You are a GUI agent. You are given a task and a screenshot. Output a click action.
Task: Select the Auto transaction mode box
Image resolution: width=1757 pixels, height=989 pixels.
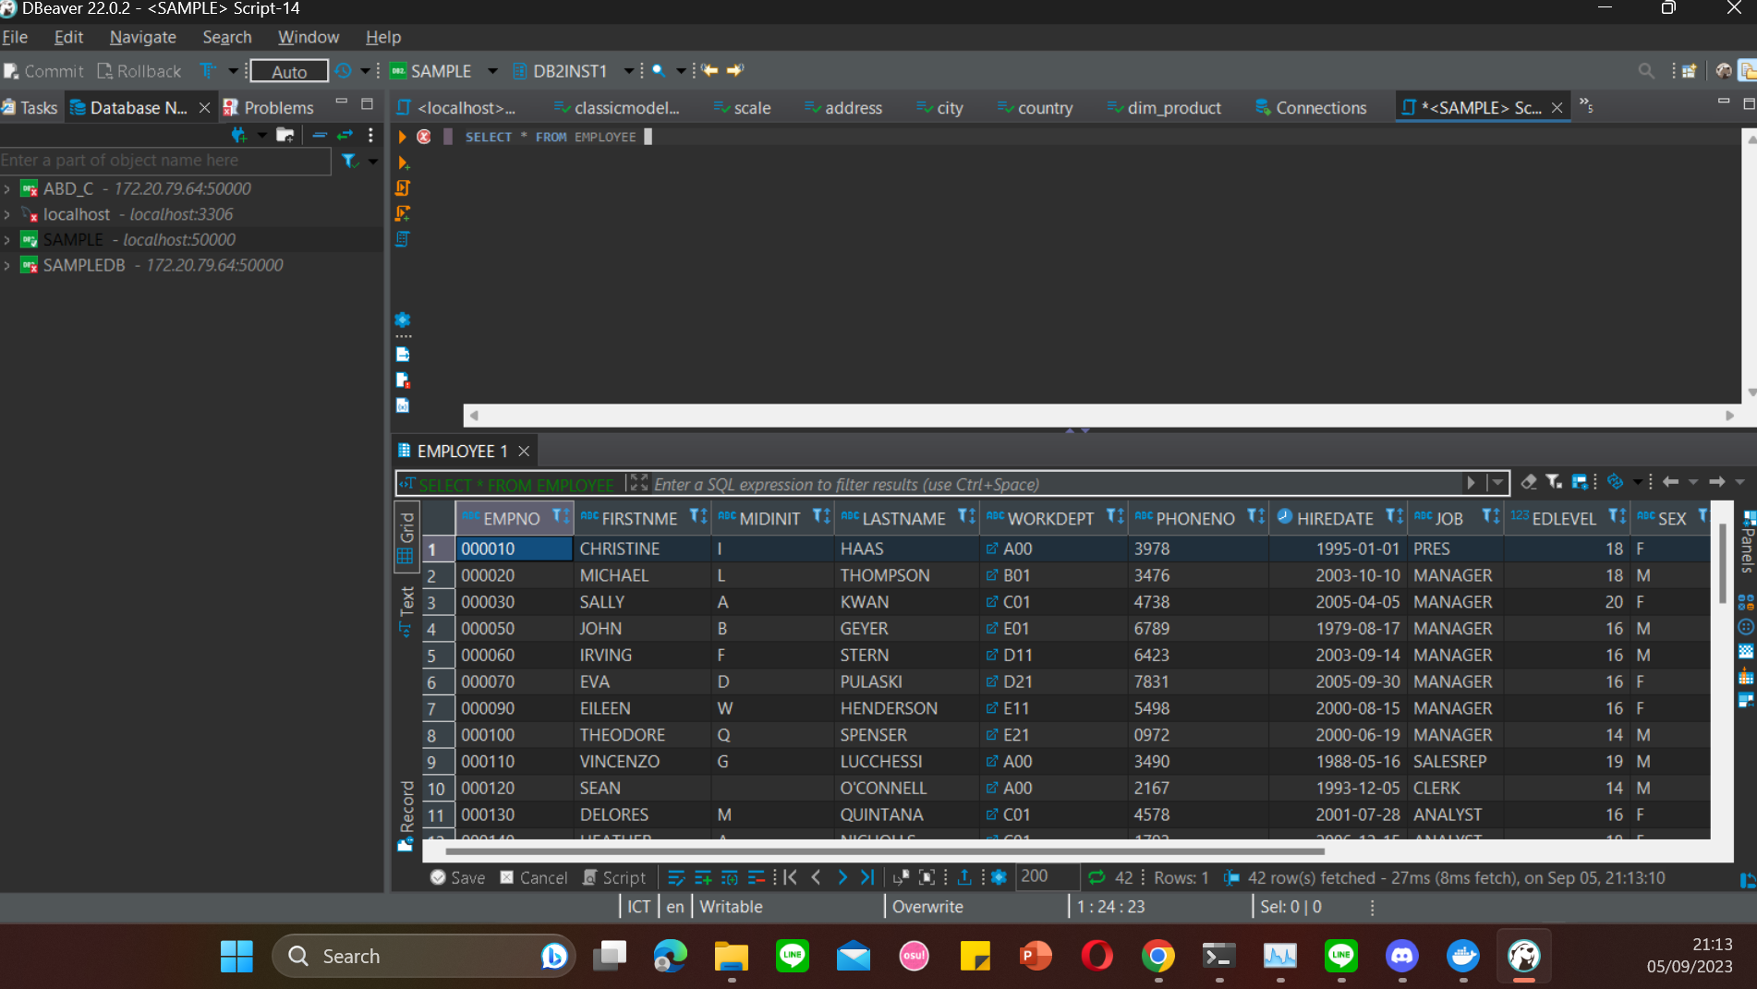point(289,71)
